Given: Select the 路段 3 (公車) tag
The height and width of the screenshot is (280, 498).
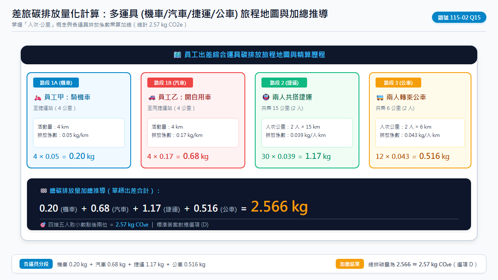Looking at the screenshot, I should (398, 83).
